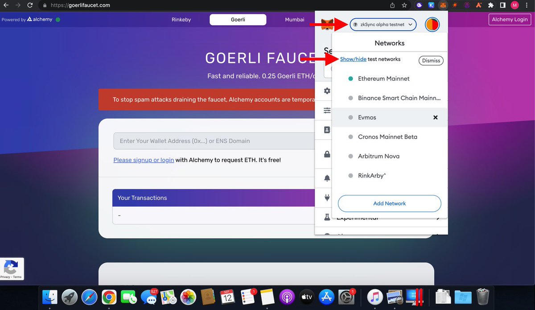Open System Preferences in dock
This screenshot has height=310, width=535.
click(x=346, y=297)
